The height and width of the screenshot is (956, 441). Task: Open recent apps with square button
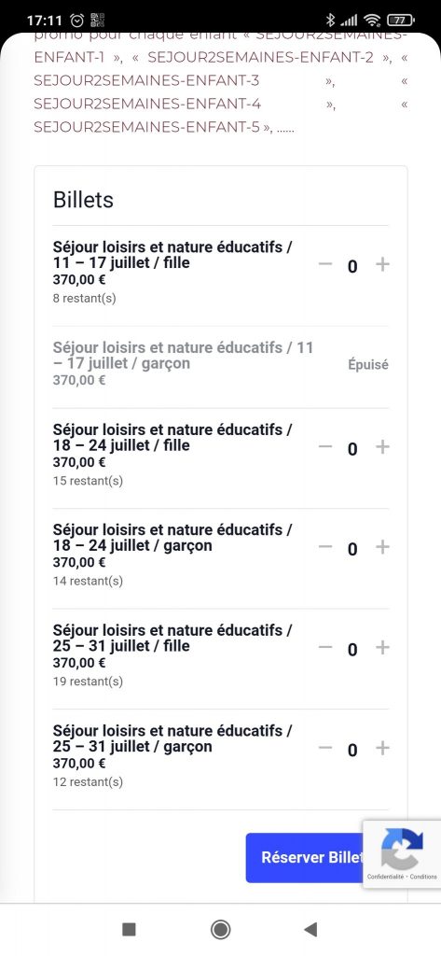coord(130,929)
